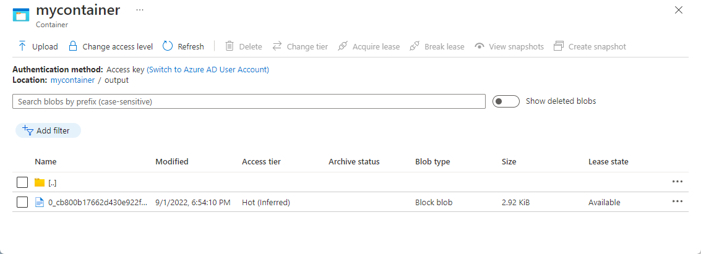Click the Change access level lock icon
The image size is (701, 254).
(73, 46)
